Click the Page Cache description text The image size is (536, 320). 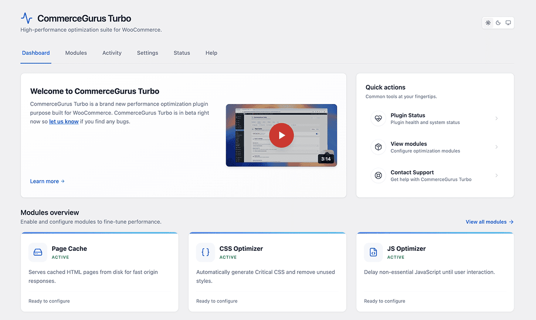93,277
